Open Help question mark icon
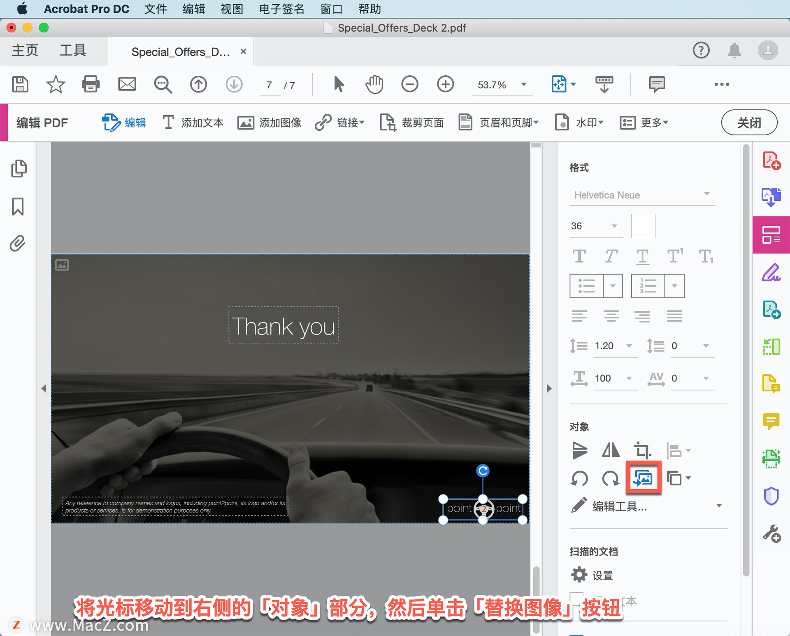Viewport: 790px width, 636px height. 701,50
